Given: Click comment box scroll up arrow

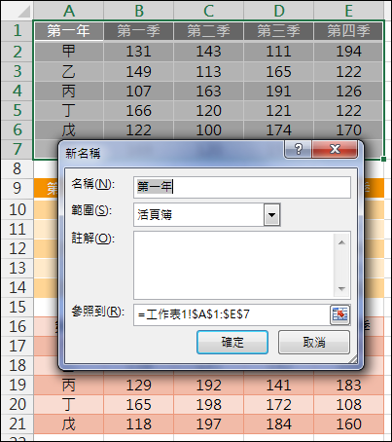Looking at the screenshot, I should [x=341, y=242].
